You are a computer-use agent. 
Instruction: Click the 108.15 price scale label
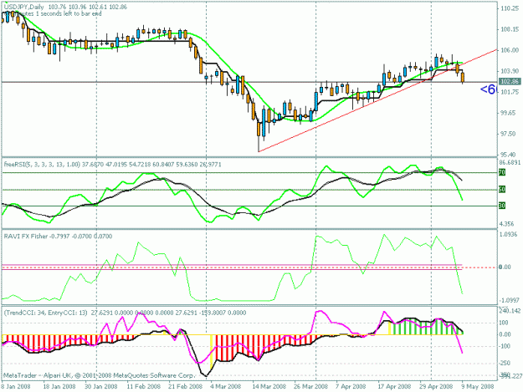pyautogui.click(x=510, y=29)
